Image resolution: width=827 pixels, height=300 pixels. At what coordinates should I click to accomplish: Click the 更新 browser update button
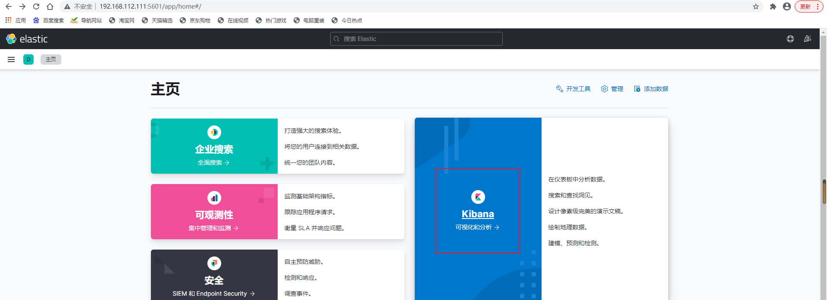click(x=809, y=6)
